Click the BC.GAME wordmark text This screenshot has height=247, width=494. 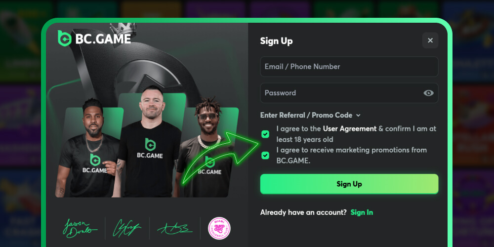tap(103, 39)
